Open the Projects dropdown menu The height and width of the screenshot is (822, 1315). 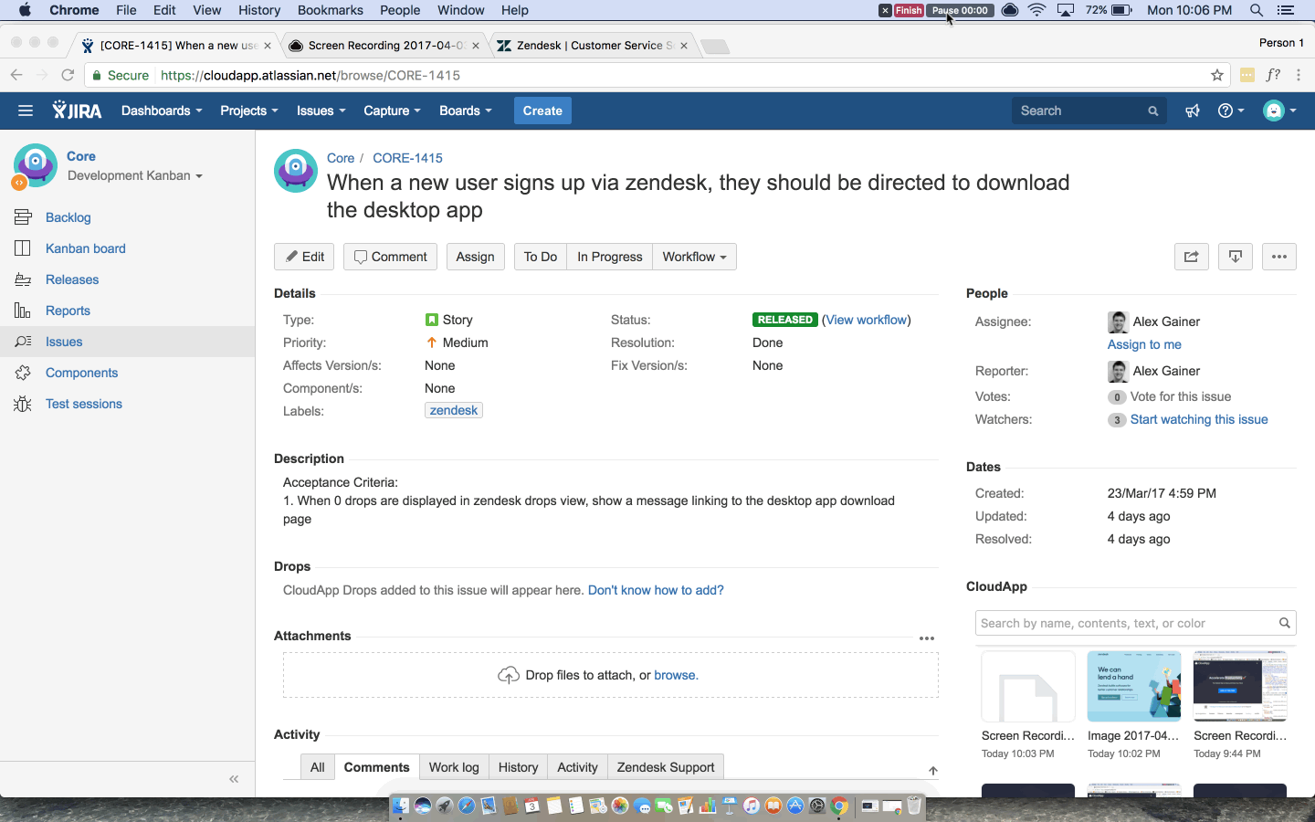click(x=248, y=111)
